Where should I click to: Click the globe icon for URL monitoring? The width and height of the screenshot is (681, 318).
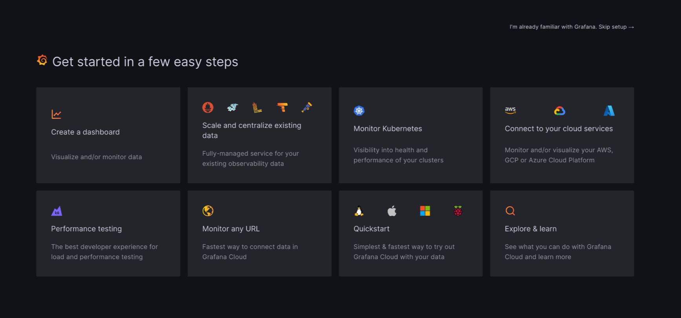[208, 211]
